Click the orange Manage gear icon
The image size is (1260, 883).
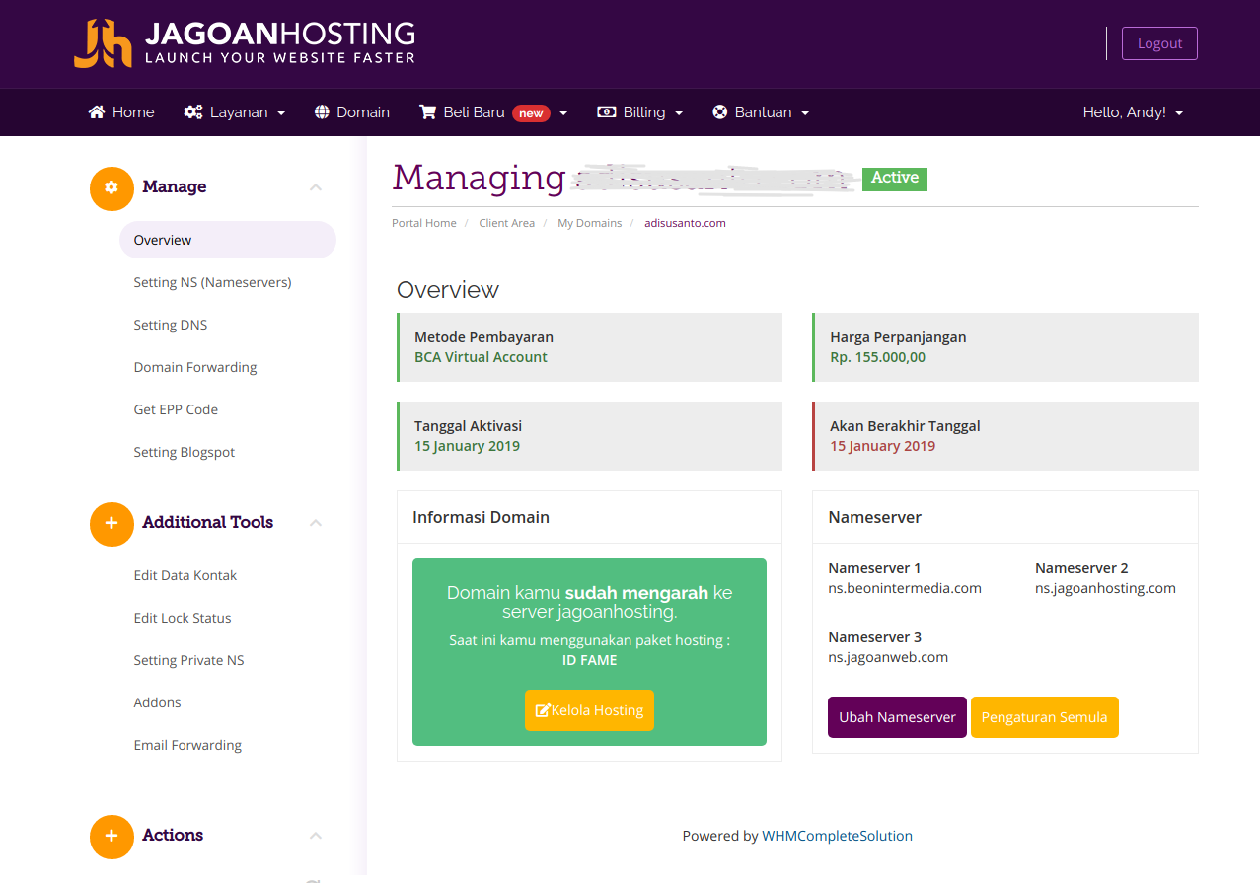tap(111, 187)
